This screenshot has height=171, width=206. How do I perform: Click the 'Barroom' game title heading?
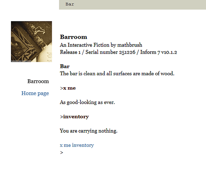click(x=73, y=37)
